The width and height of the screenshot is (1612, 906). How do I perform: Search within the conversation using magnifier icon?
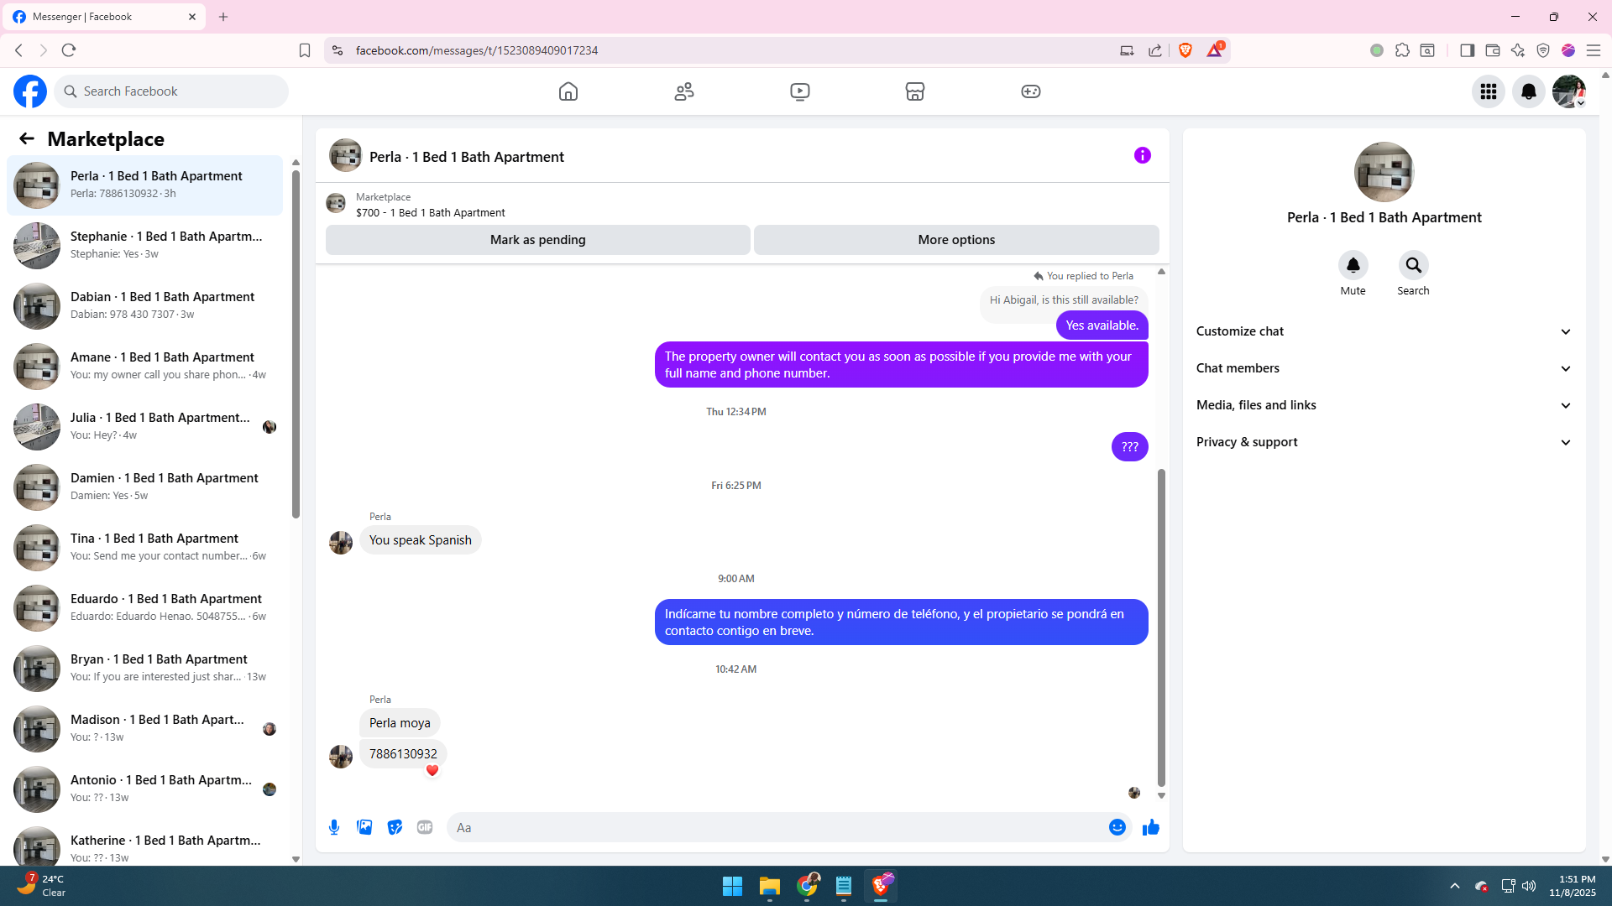(1413, 266)
